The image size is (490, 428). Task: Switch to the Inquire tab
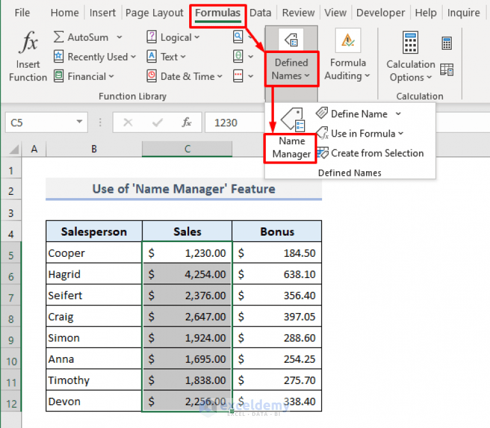coord(463,13)
